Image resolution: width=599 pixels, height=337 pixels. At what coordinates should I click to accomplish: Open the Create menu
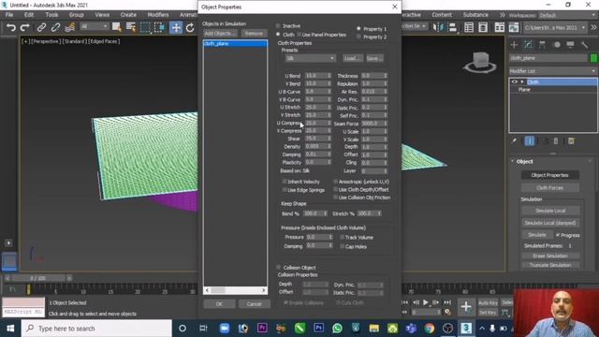pos(128,15)
